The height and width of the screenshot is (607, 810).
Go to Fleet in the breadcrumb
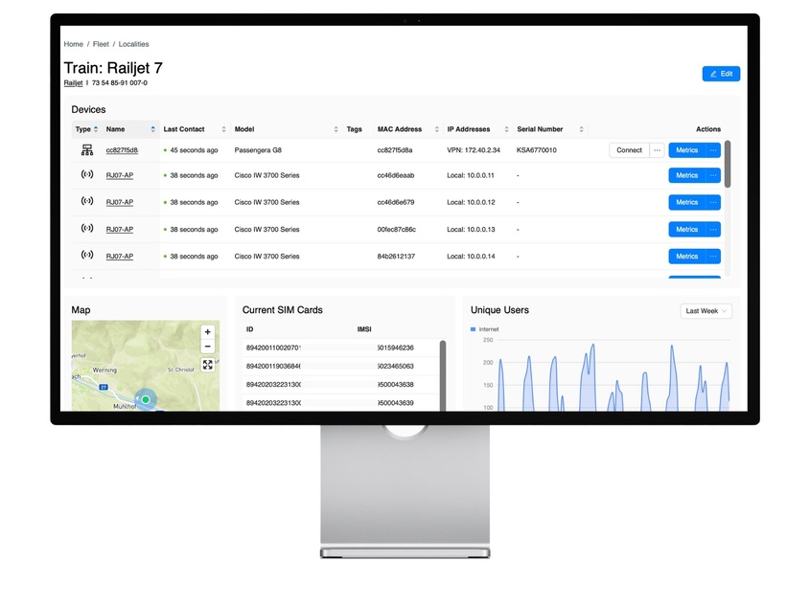click(x=101, y=44)
